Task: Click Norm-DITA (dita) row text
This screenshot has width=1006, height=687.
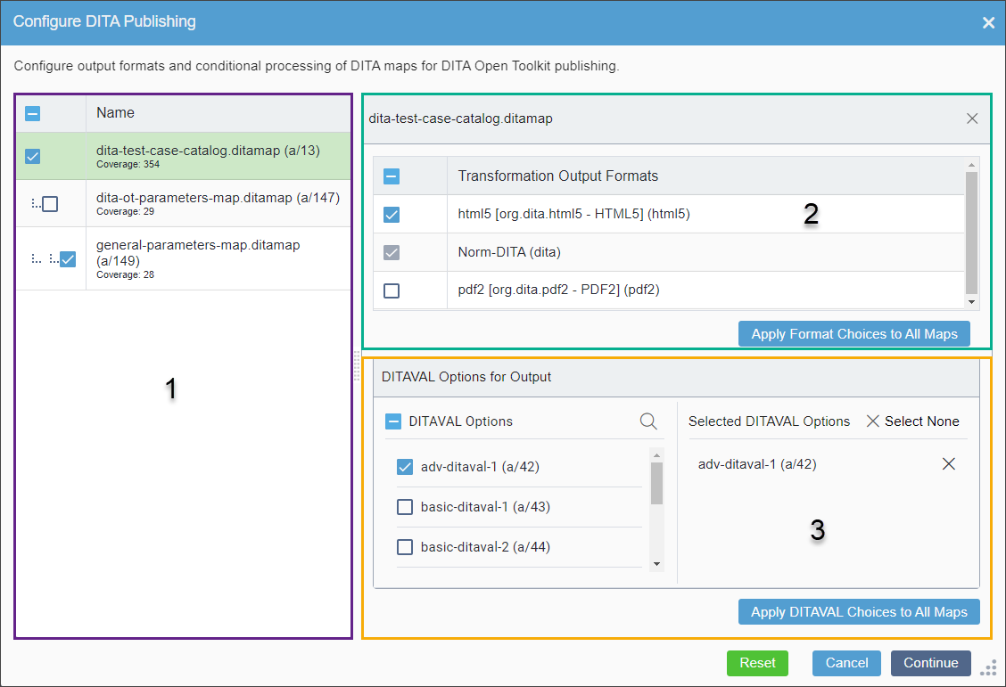Action: point(508,252)
